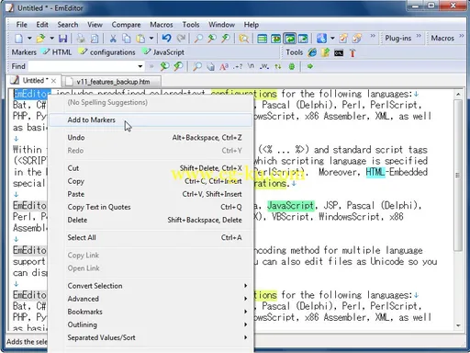Open the configuration dropdown arrow
This screenshot has width=470, height=353.
click(x=332, y=39)
